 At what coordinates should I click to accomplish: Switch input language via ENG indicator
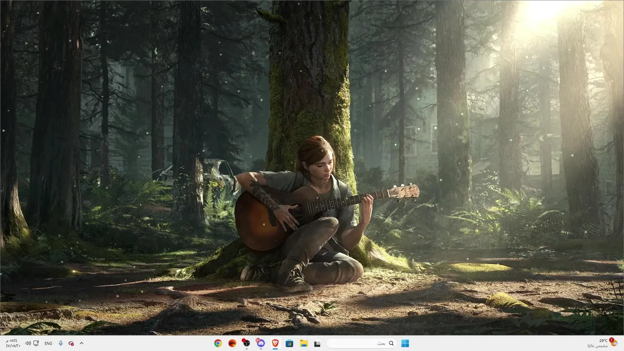(x=48, y=343)
